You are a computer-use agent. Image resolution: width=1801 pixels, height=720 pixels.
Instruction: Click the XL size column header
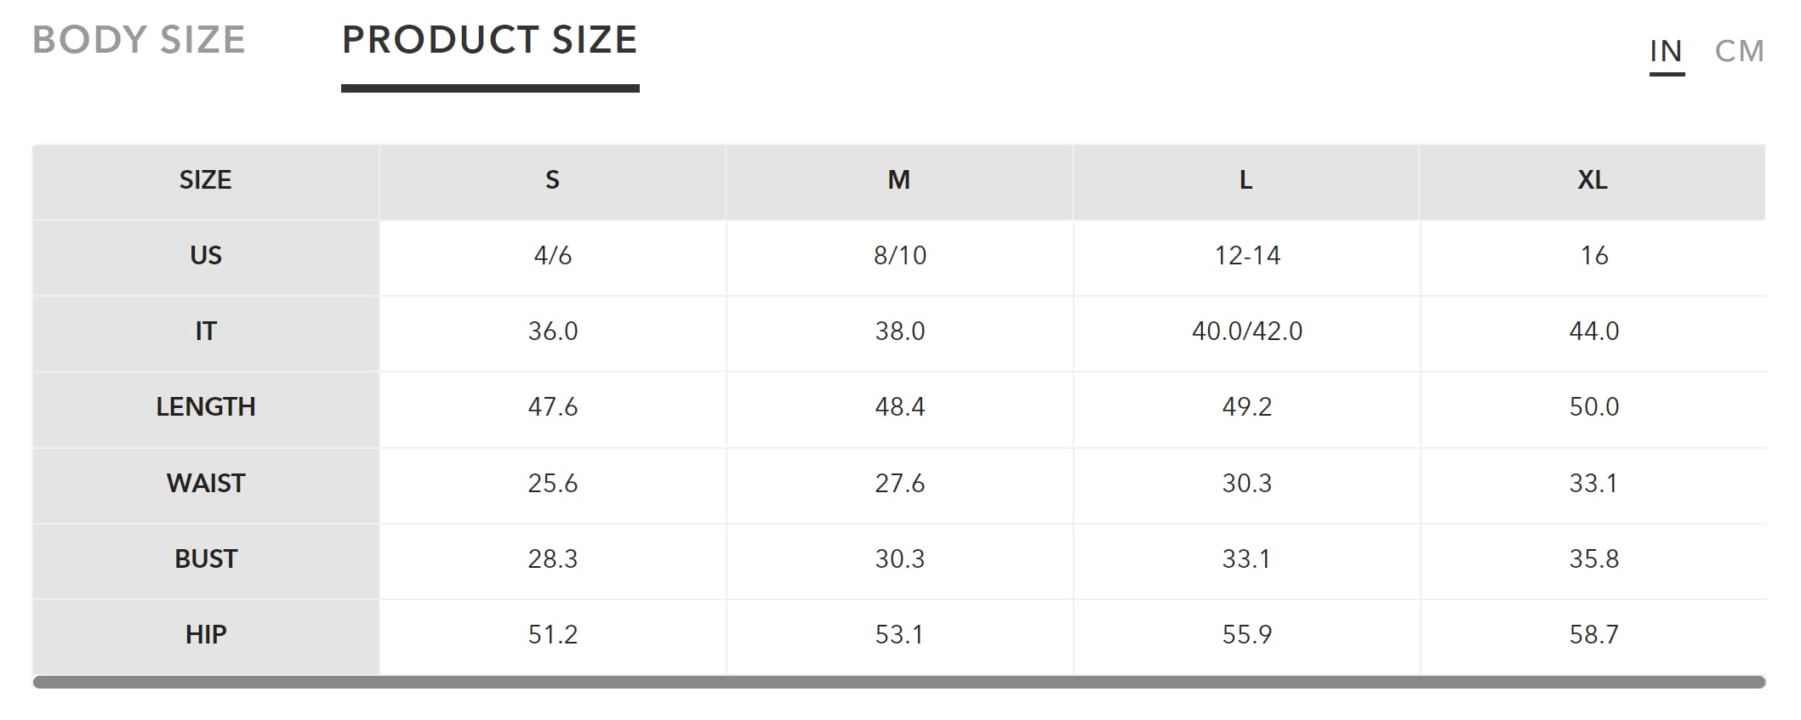[x=1593, y=182]
